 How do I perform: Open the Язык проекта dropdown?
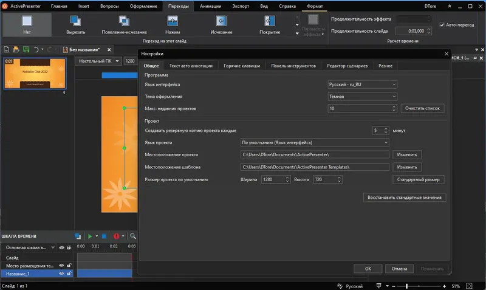tap(314, 142)
